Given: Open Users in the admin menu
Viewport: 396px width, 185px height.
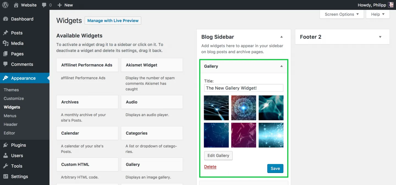Looking at the screenshot, I should click(x=25, y=155).
